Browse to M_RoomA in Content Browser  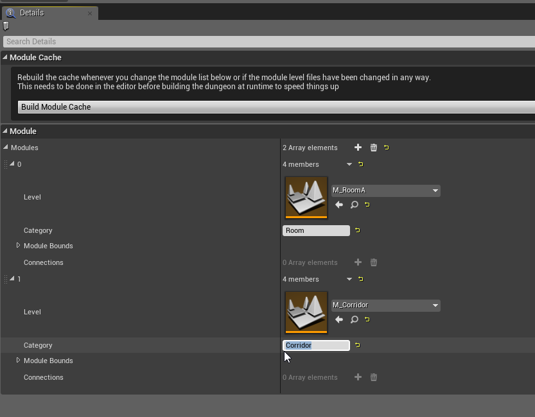pos(354,205)
